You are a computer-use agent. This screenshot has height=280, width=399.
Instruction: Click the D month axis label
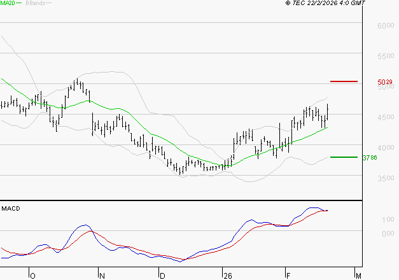coord(162,276)
